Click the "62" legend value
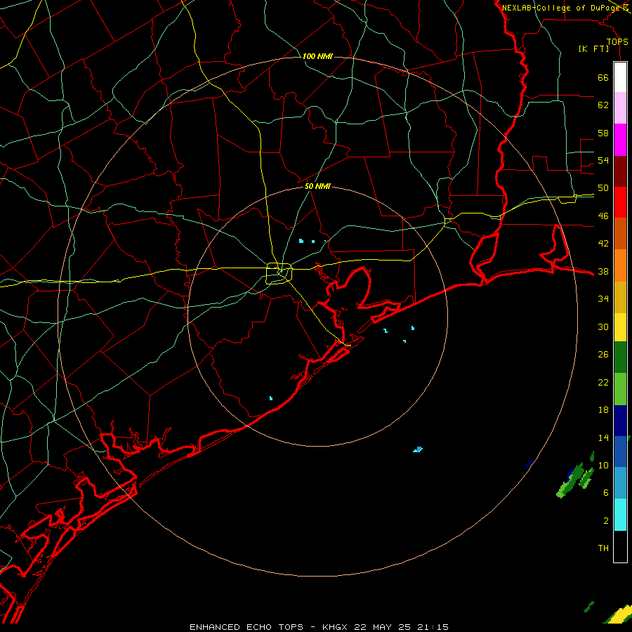The image size is (632, 632). pyautogui.click(x=603, y=105)
